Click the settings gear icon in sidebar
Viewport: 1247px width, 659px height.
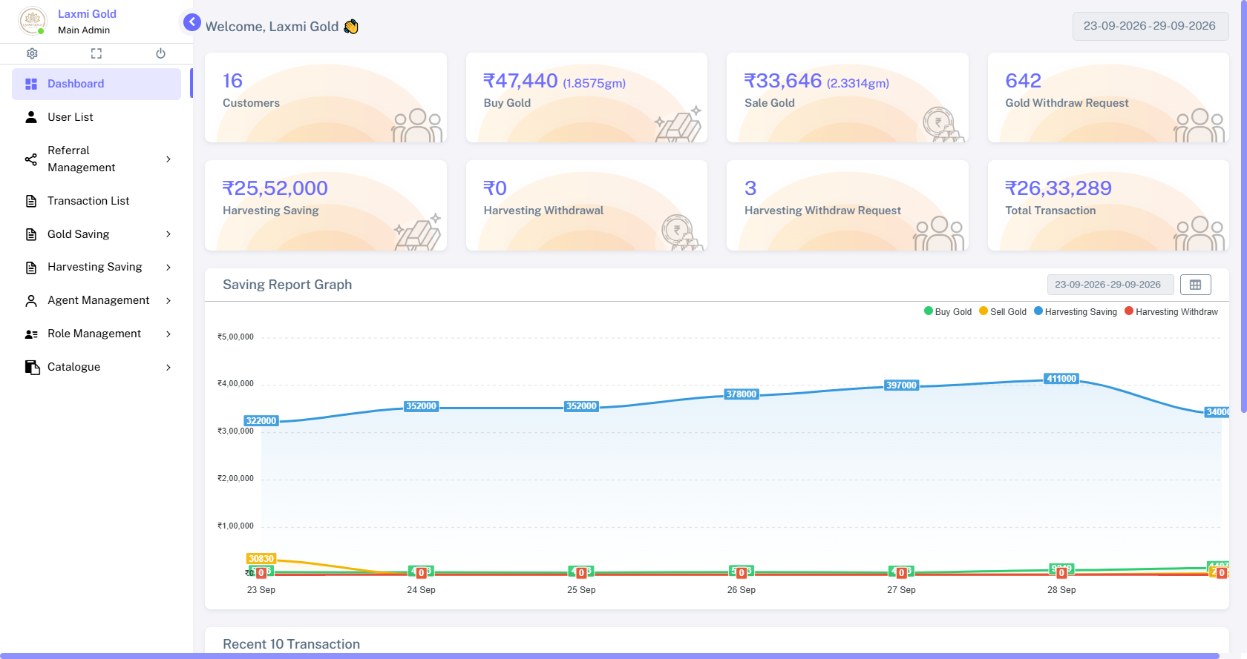(x=32, y=53)
